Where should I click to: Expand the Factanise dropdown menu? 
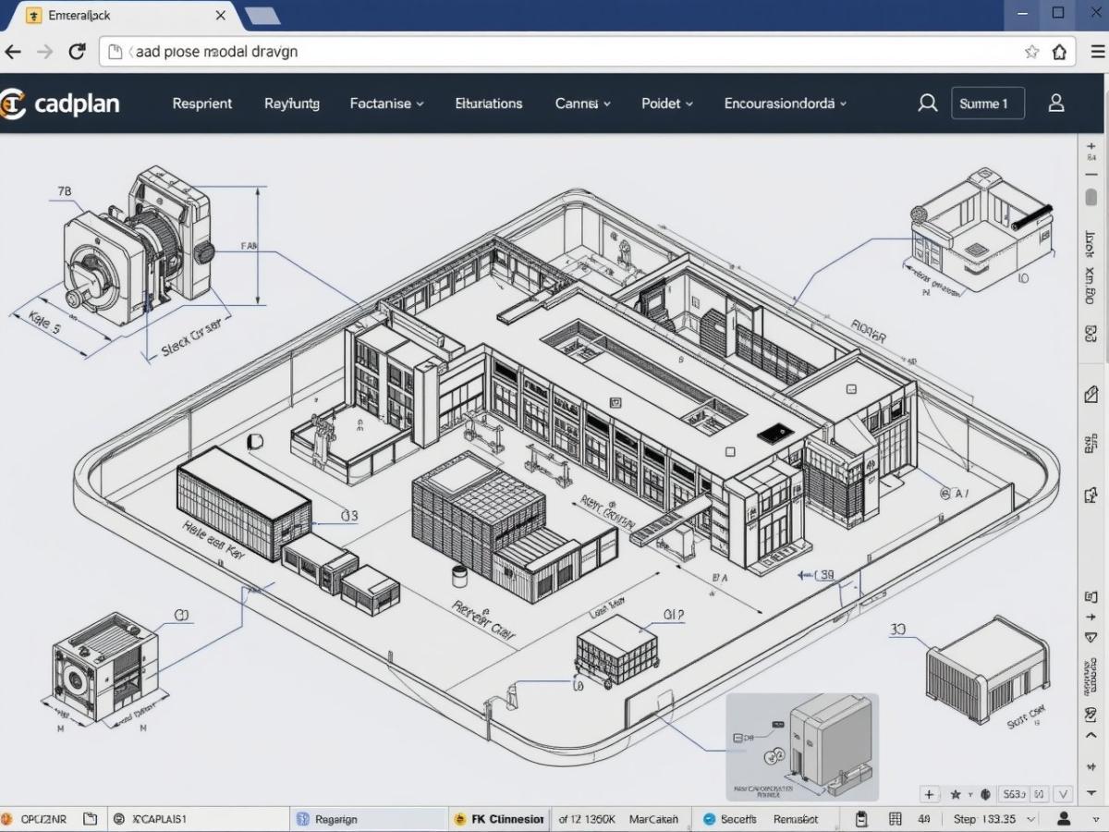coord(386,104)
